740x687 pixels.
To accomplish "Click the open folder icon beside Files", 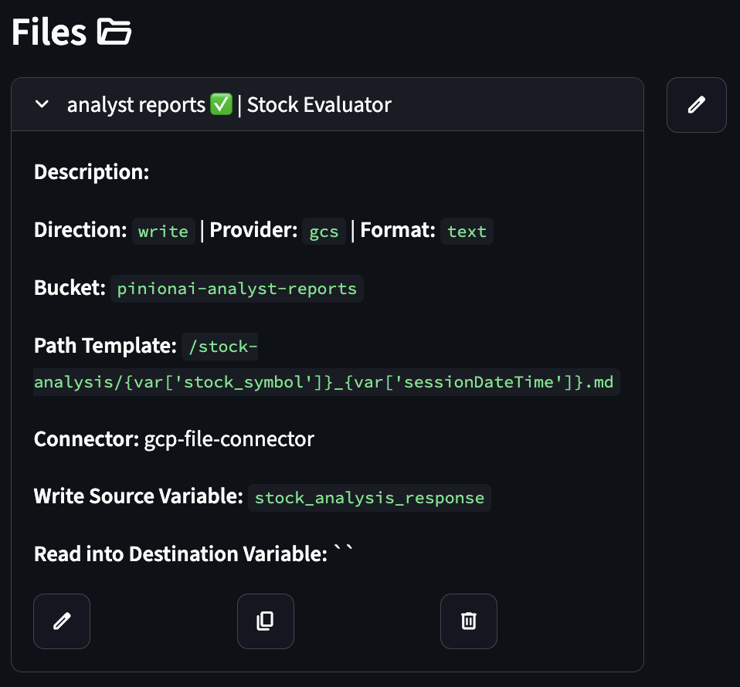I will click(114, 32).
